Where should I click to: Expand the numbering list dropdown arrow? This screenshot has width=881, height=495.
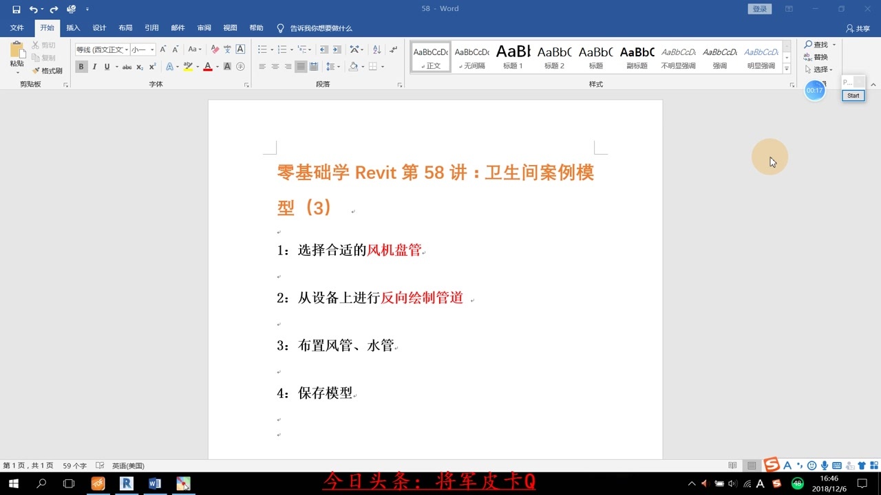(x=291, y=49)
